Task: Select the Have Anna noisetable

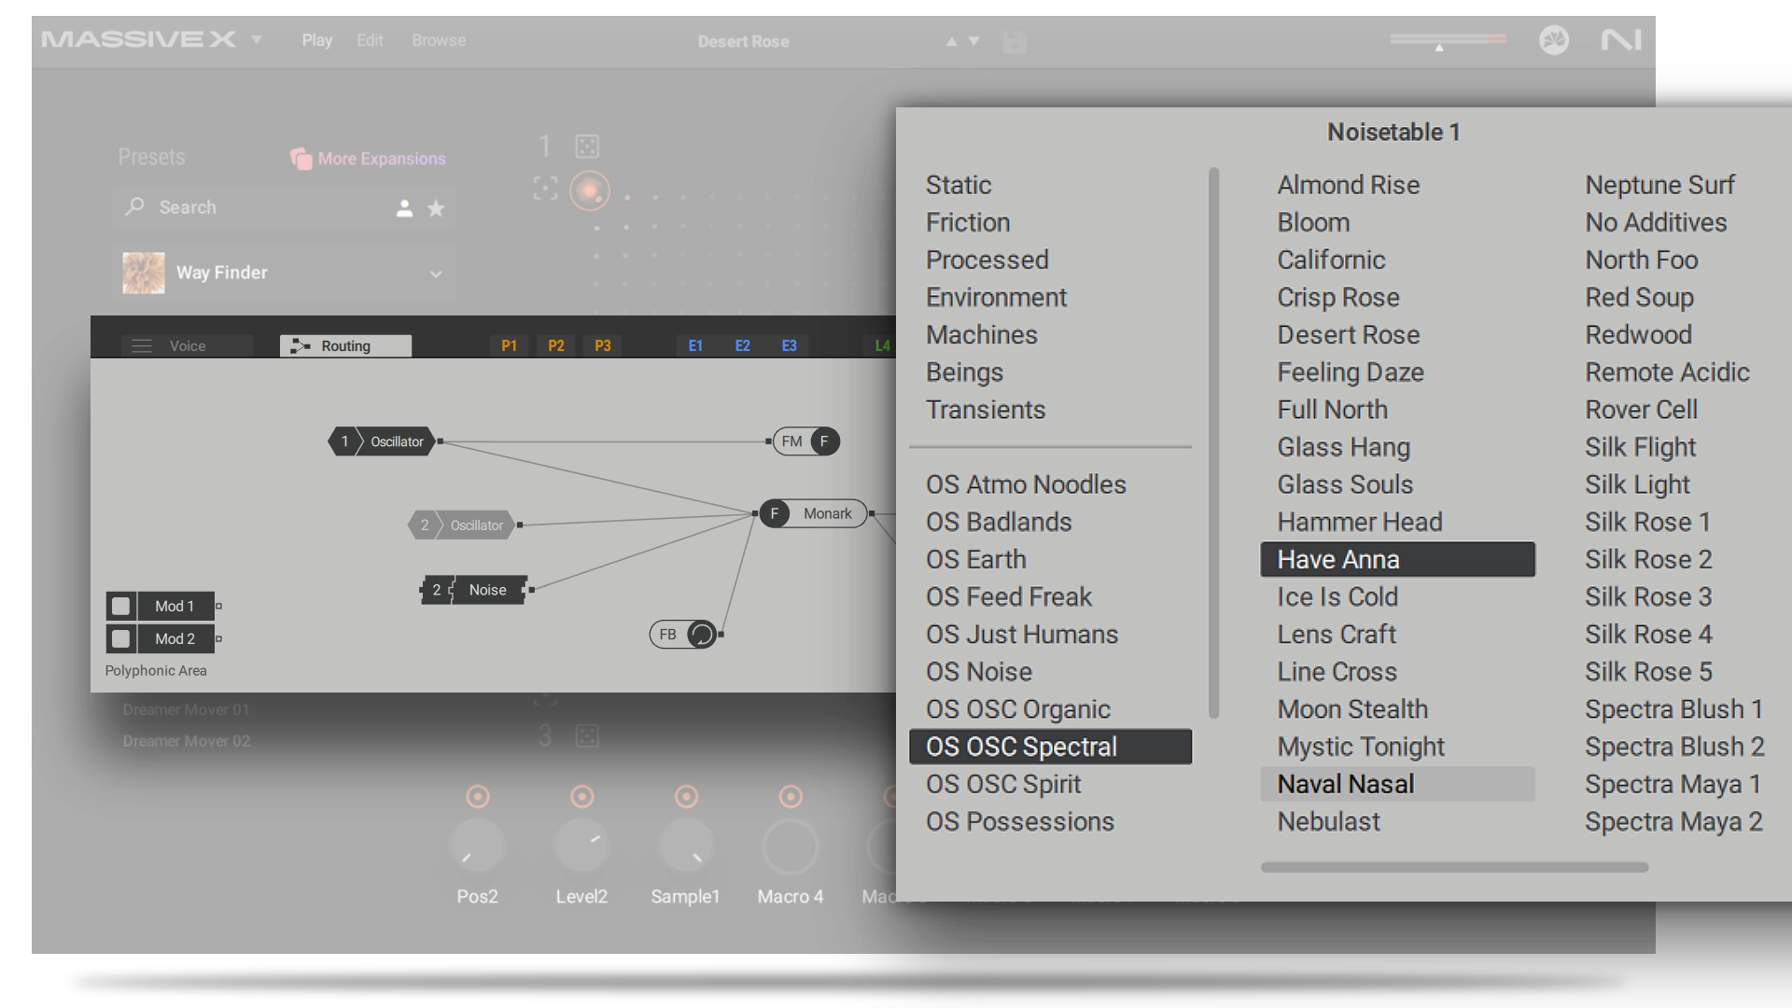Action: click(x=1398, y=559)
